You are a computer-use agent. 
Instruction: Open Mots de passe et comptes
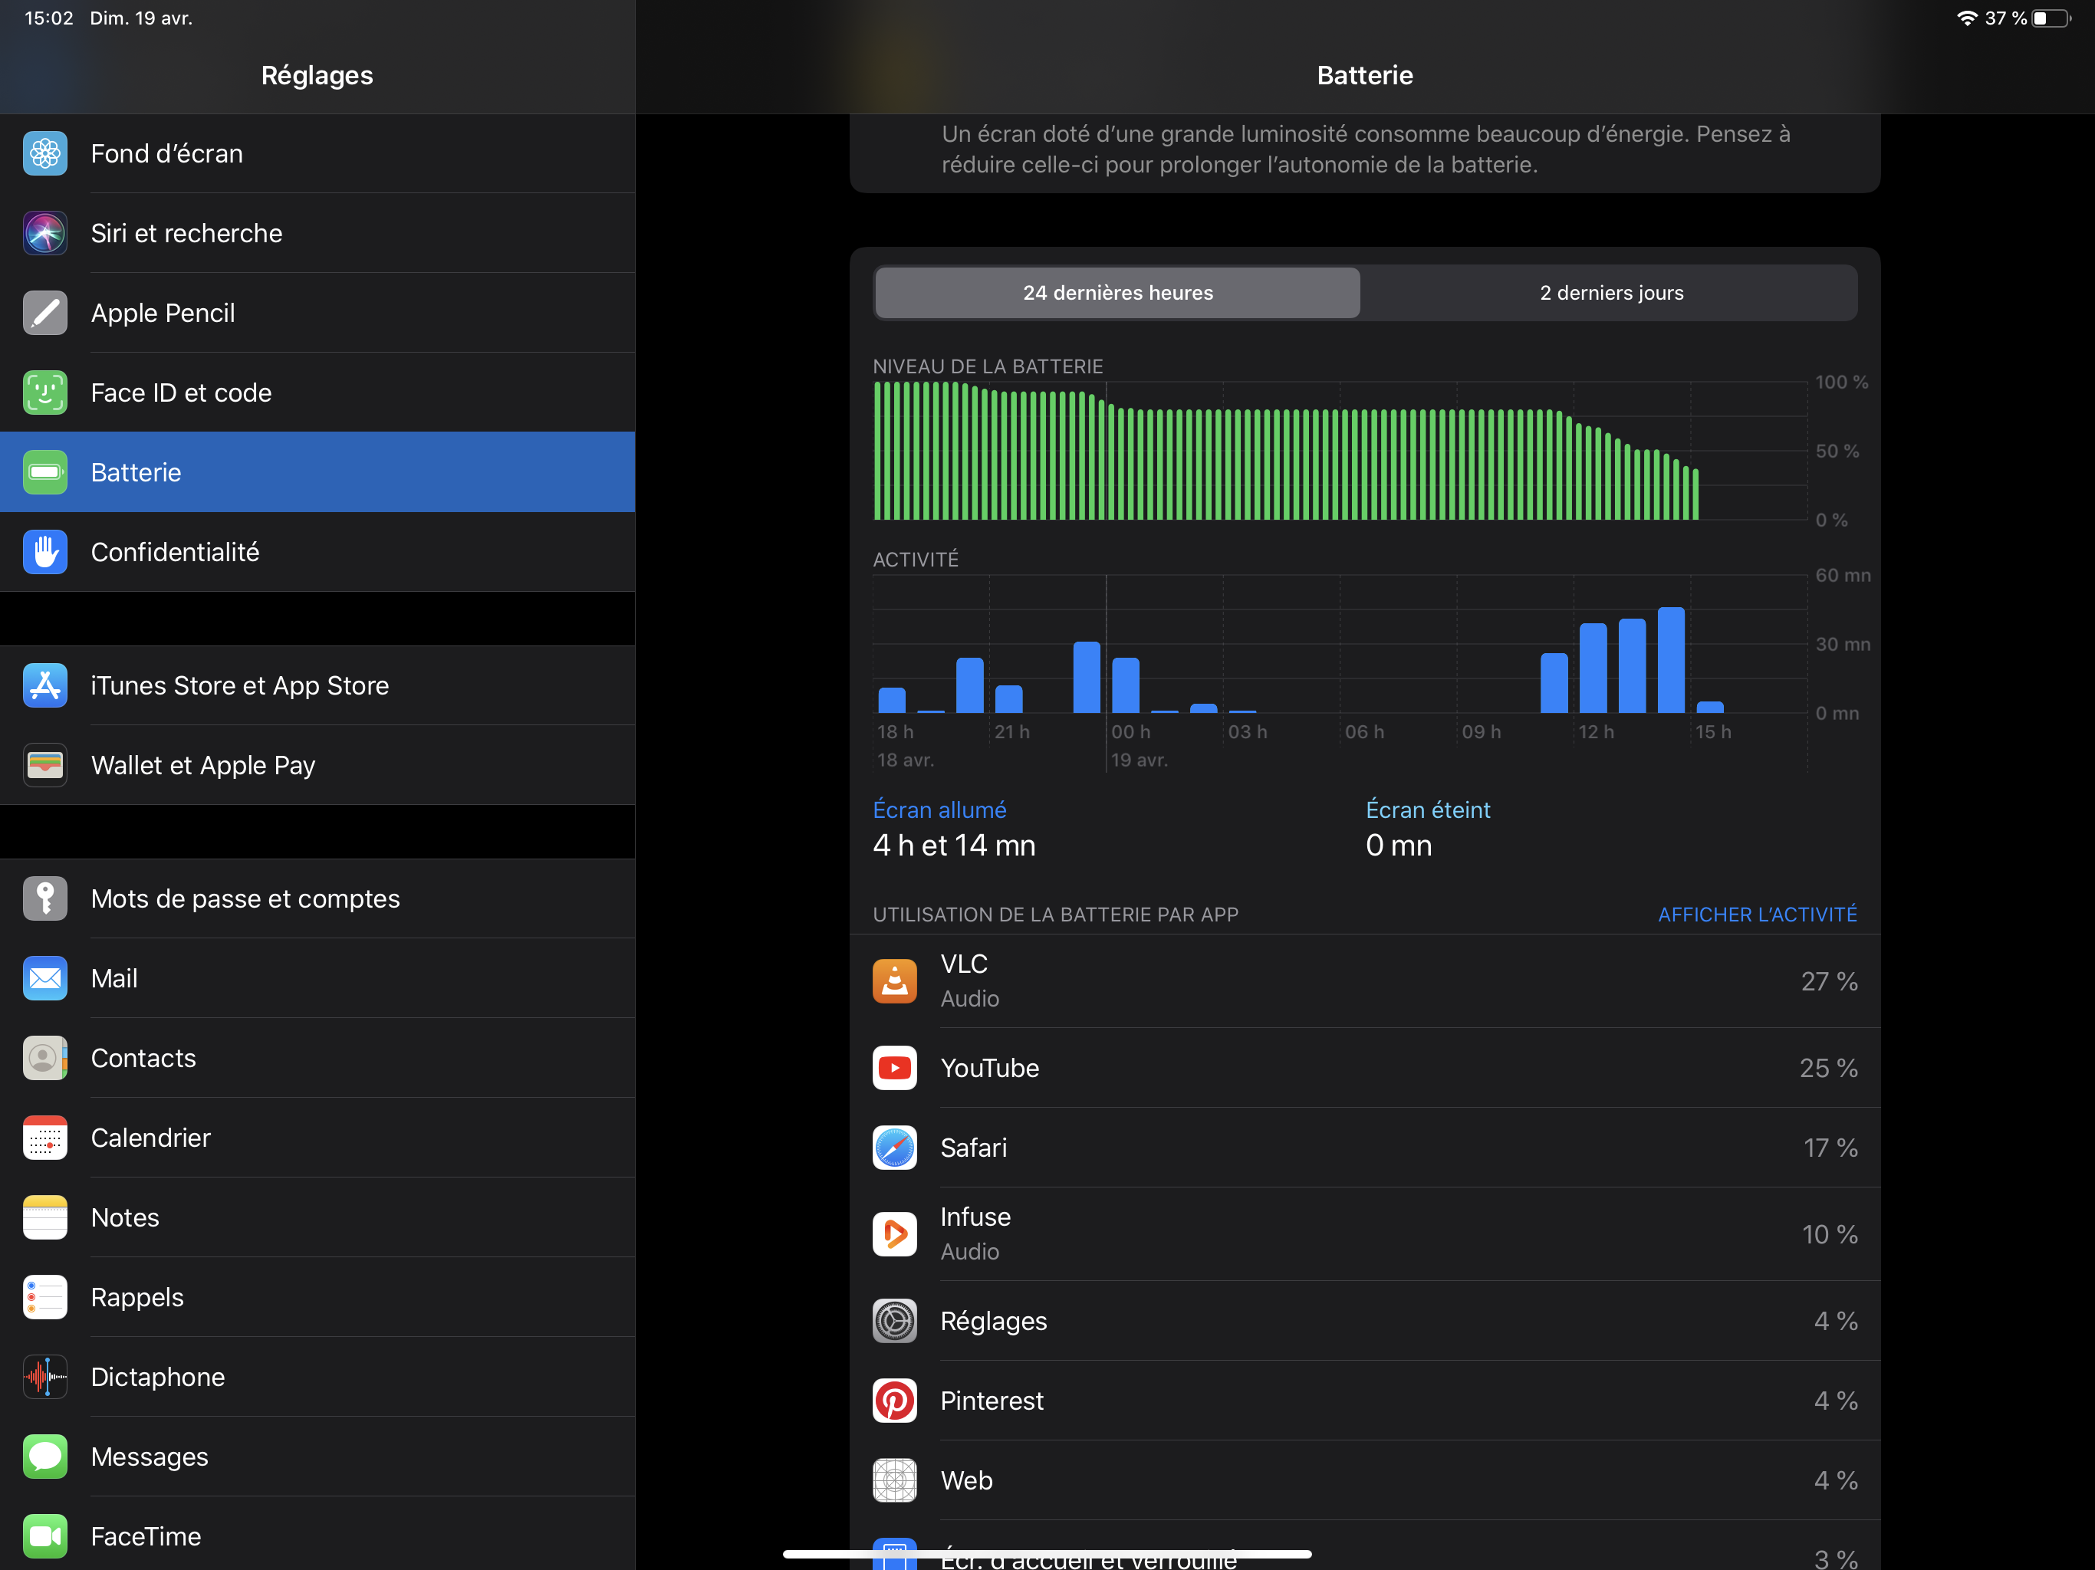point(245,898)
